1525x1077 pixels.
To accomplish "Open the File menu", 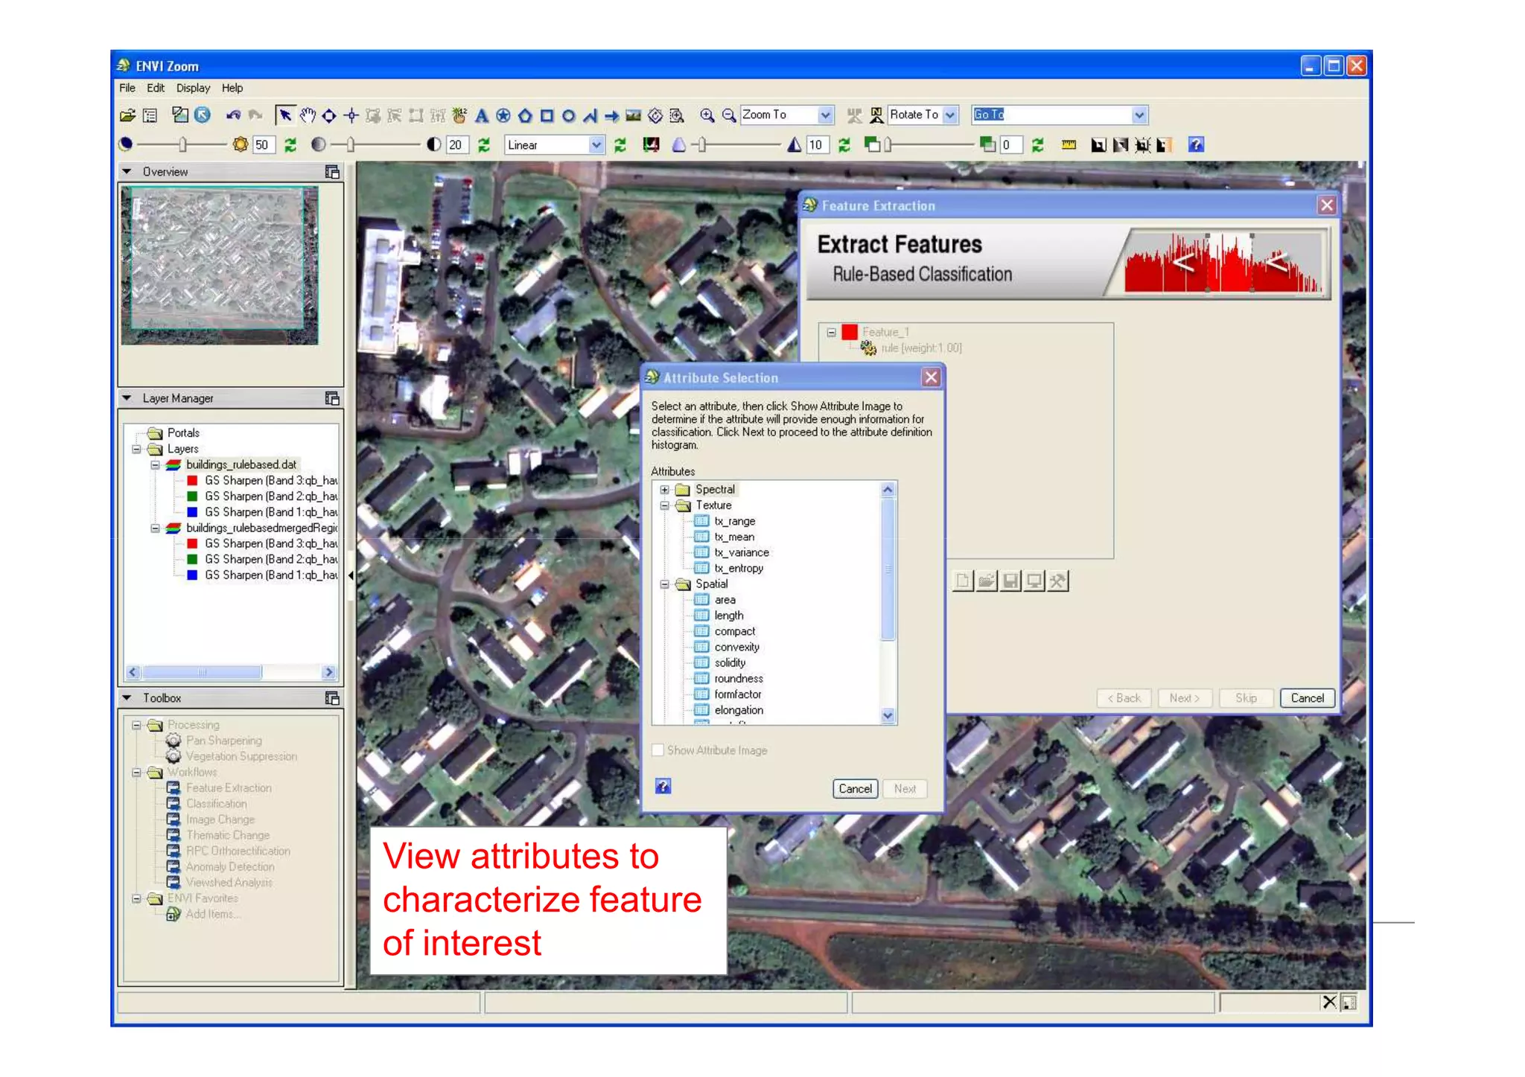I will 127,88.
